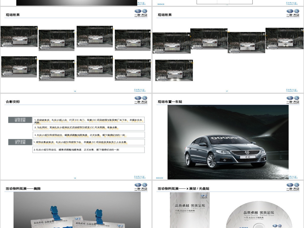Click FAW-Volkswagen logo on slide 16
Viewport: 304px width, 228px height.
click(x=141, y=13)
